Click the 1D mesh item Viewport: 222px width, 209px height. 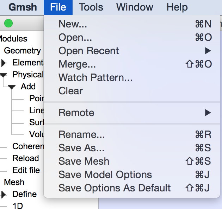click(18, 206)
